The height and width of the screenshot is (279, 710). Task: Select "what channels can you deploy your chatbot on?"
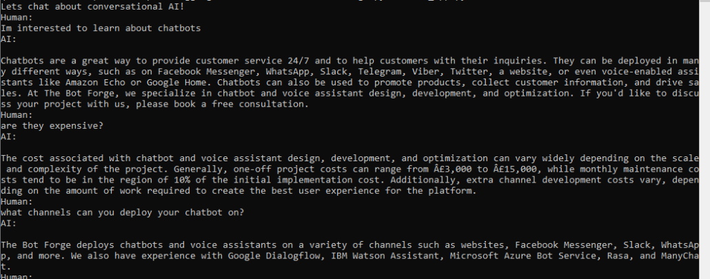click(122, 213)
